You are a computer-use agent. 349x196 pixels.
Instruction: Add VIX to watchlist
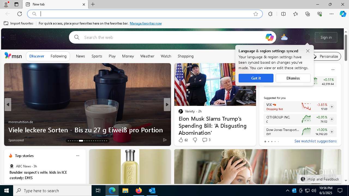tap(332, 107)
